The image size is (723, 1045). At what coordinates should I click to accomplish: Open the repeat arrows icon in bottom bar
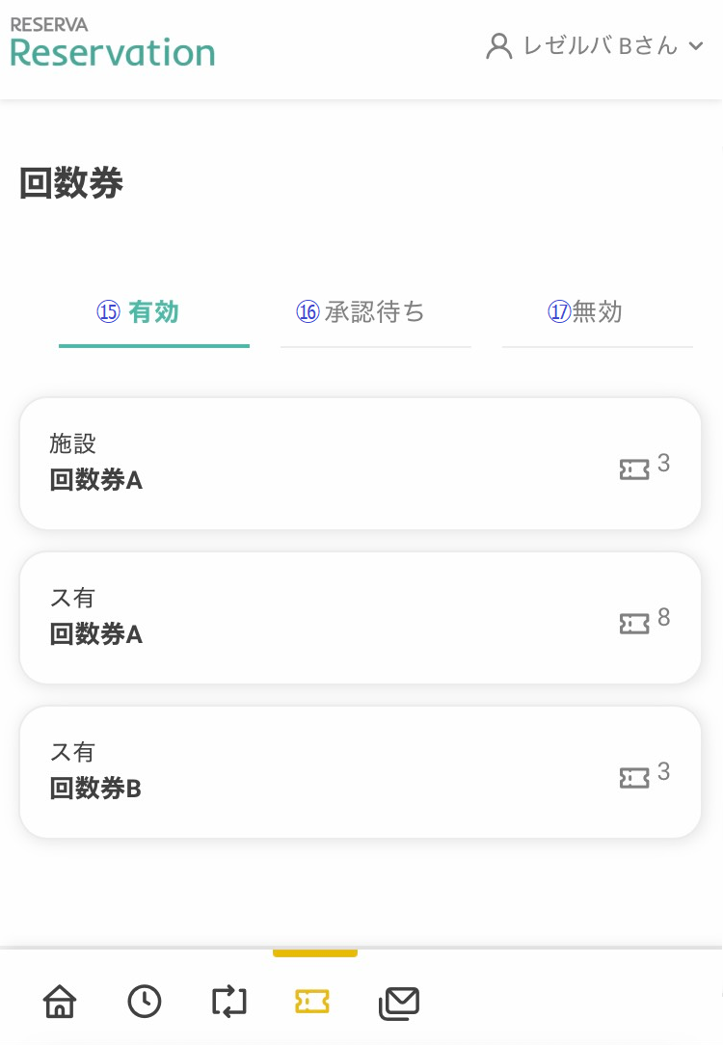click(229, 1001)
